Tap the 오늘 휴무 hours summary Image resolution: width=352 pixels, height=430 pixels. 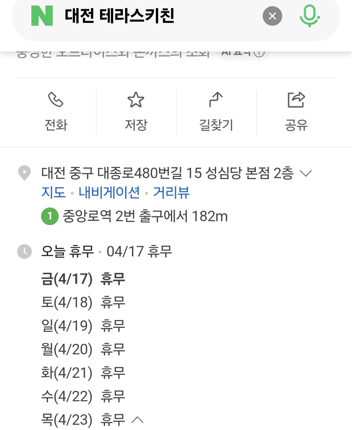click(x=67, y=252)
